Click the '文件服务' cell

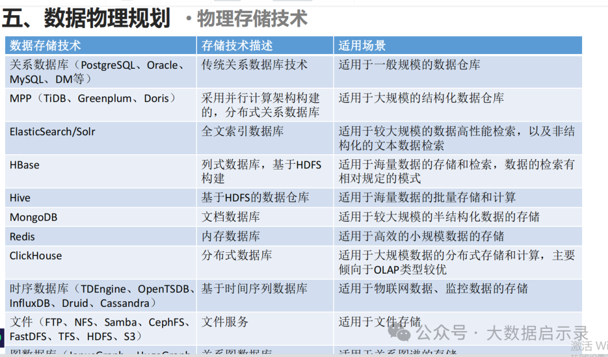click(265, 329)
